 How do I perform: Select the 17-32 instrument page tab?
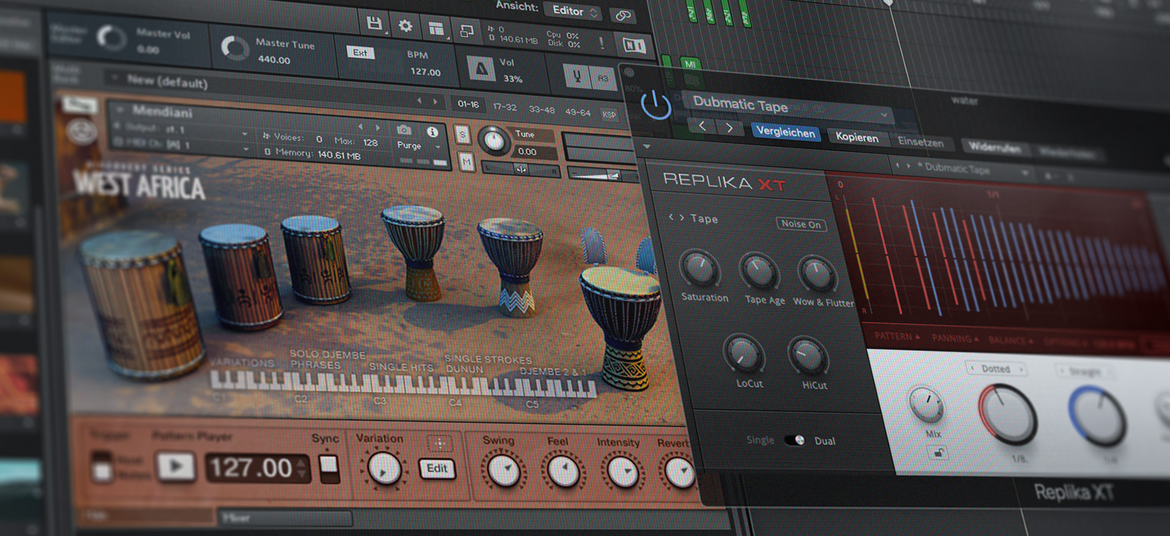[x=505, y=107]
